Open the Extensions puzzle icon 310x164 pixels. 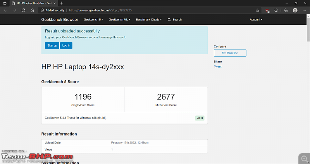pyautogui.click(x=276, y=10)
